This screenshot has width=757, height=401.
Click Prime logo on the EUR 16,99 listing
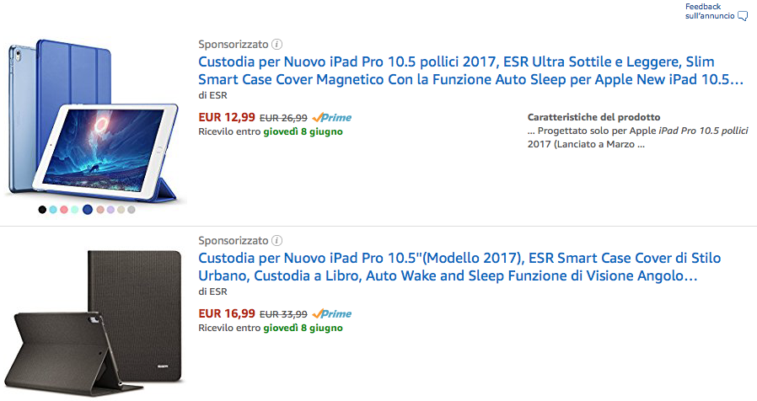331,314
